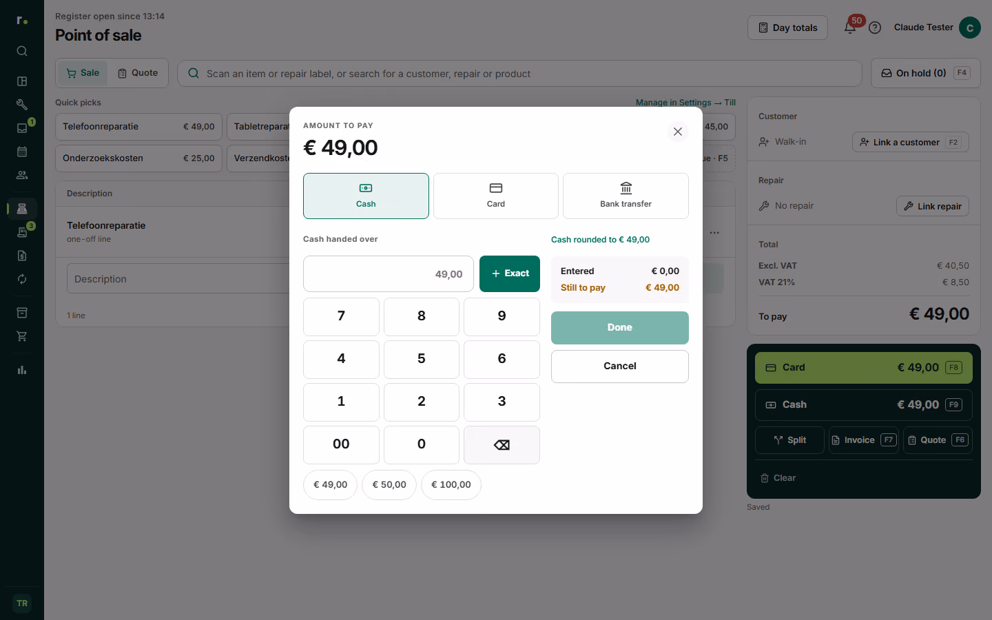Focus the scan or search bar
The width and height of the screenshot is (992, 620).
point(519,74)
